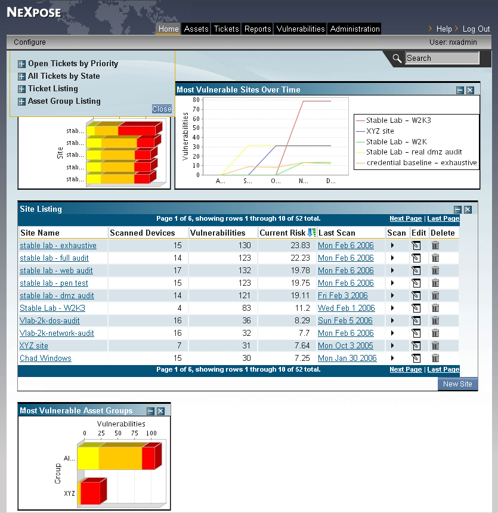Sort by Scanned Devices column header
The width and height of the screenshot is (498, 513).
pos(143,233)
